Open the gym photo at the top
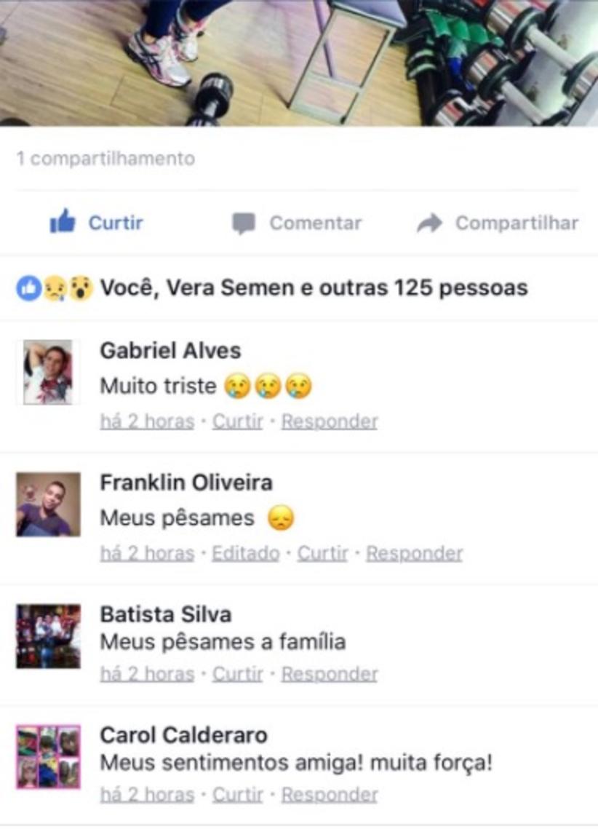This screenshot has width=598, height=829. [x=299, y=63]
